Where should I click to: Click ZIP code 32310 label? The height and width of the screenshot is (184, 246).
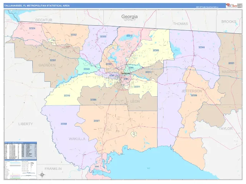[67, 95]
